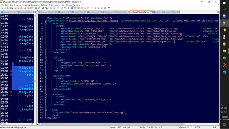229x129 pixels.
Task: Click the Save All toolbar icon
Action: point(11,8)
